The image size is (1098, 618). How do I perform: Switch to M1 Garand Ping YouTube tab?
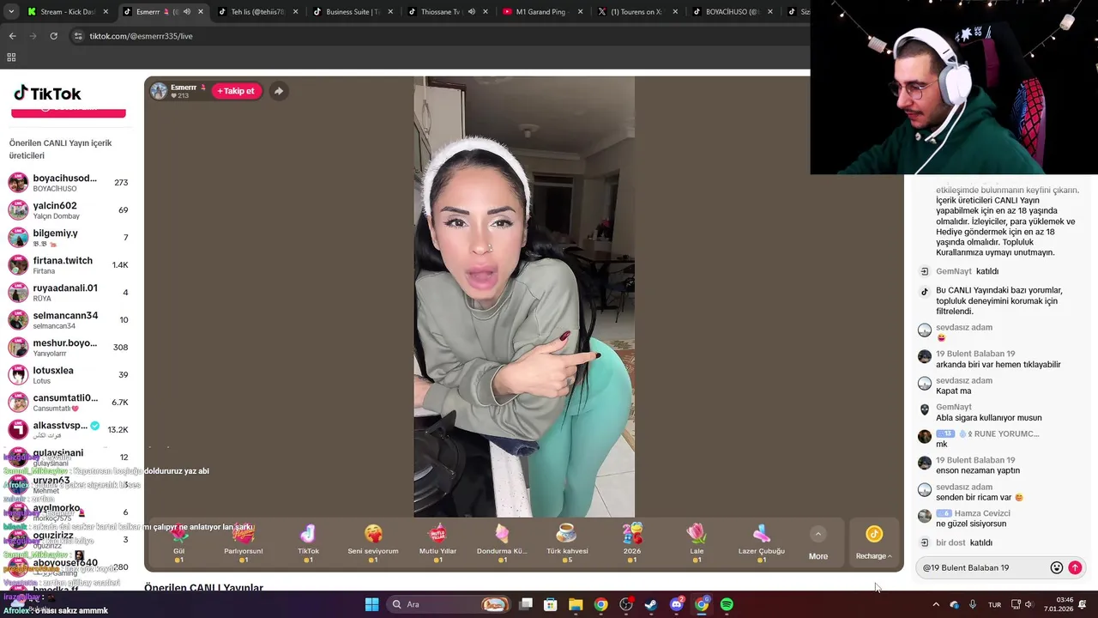coord(542,12)
